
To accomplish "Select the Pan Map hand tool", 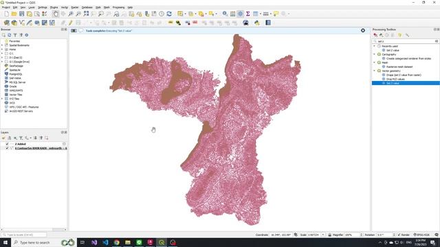I will [56, 14].
